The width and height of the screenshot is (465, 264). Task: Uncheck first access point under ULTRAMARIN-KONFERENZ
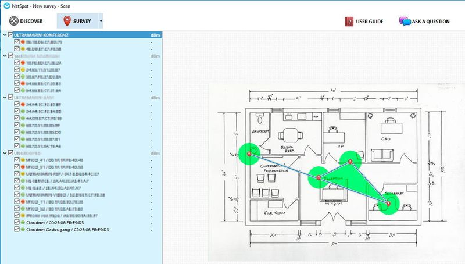[x=17, y=41]
